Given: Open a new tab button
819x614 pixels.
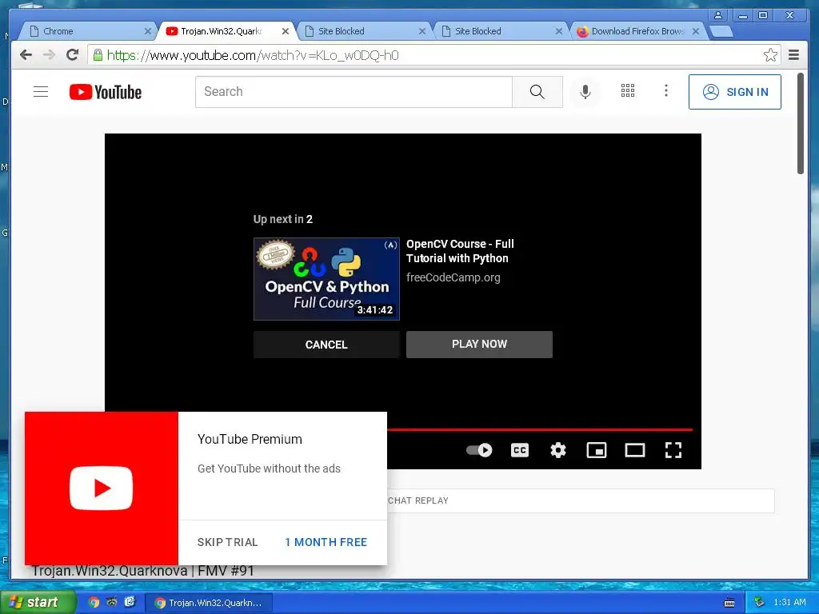Looking at the screenshot, I should pos(721,31).
